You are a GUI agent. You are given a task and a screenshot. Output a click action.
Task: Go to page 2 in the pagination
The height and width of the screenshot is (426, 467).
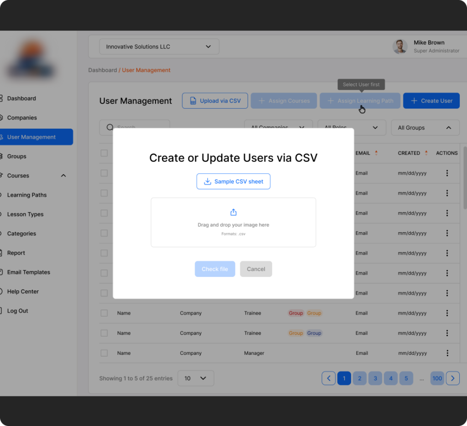(x=359, y=378)
